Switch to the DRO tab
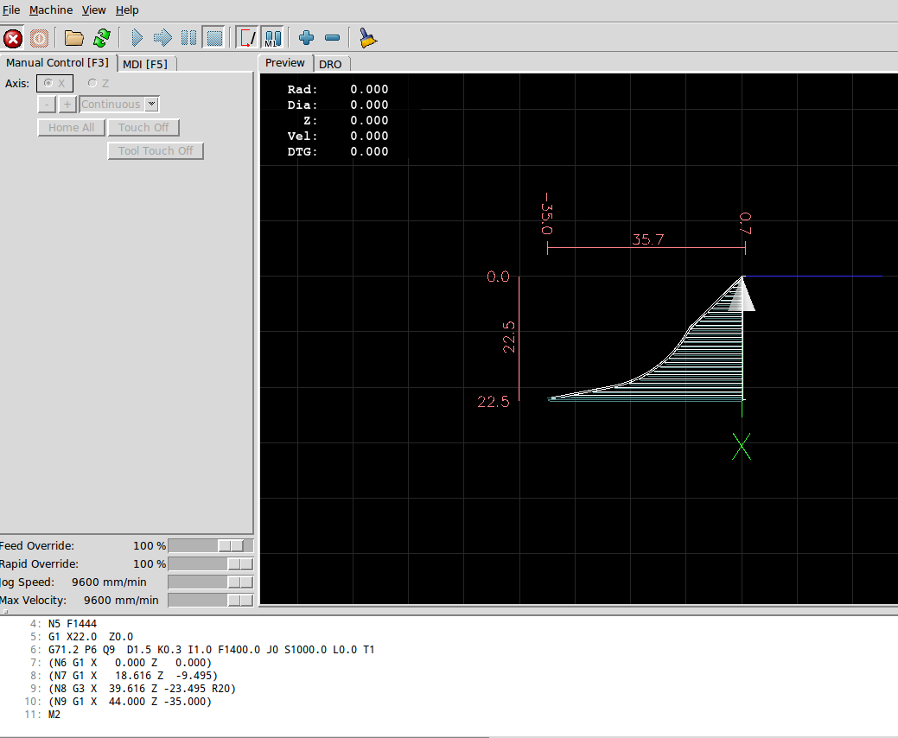The image size is (898, 738). (330, 64)
